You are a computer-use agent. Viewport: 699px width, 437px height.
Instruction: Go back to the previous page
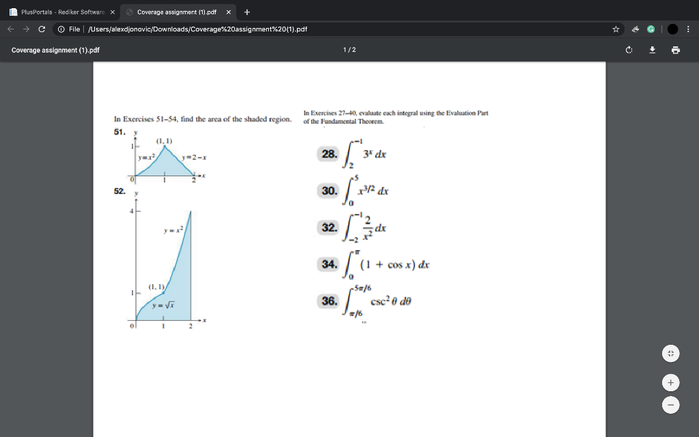tap(10, 29)
